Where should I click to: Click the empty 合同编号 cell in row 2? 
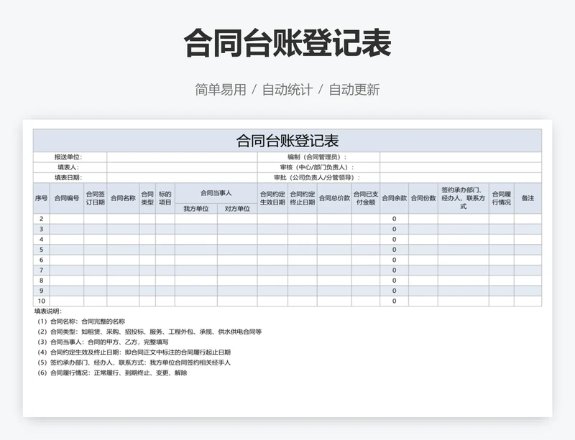67,219
